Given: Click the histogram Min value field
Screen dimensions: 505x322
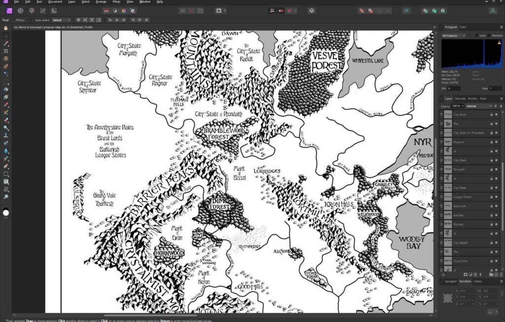Looking at the screenshot, I should (454, 88).
